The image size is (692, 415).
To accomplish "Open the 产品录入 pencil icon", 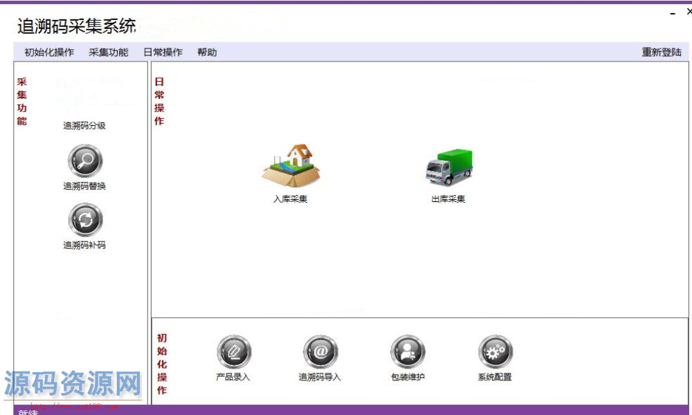I will [234, 352].
